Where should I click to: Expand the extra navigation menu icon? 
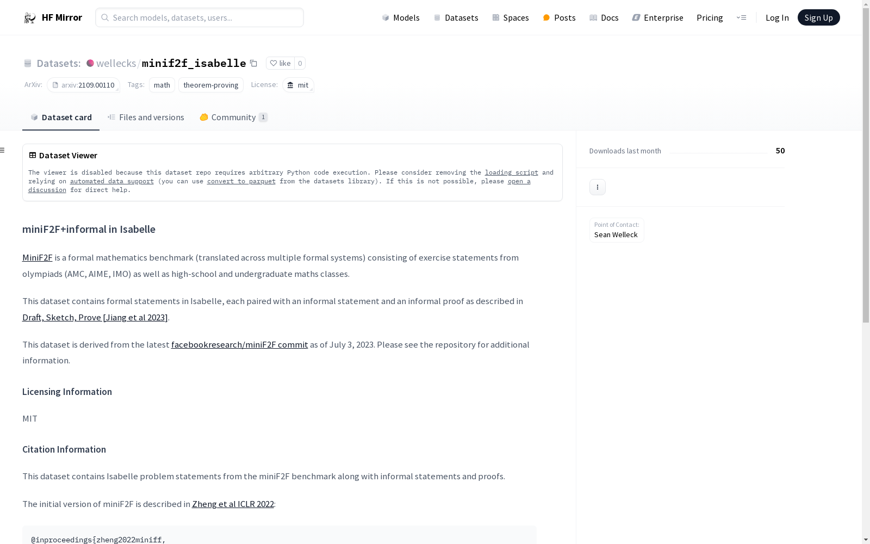point(741,17)
